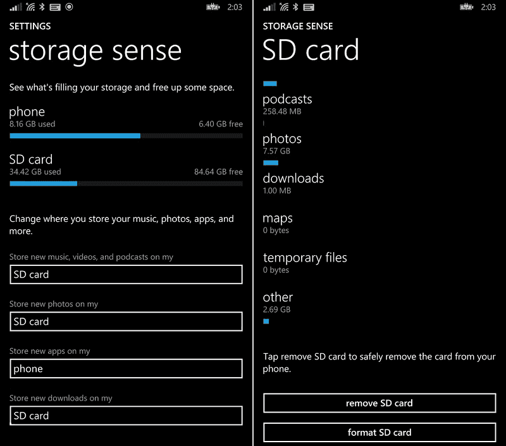Tap the Bluetooth icon on SD card screen

295,7
